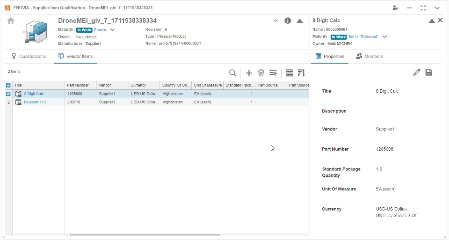449x240 pixels.
Task: Expand maturity dropdown beside Set to Released
Action: coord(385,36)
